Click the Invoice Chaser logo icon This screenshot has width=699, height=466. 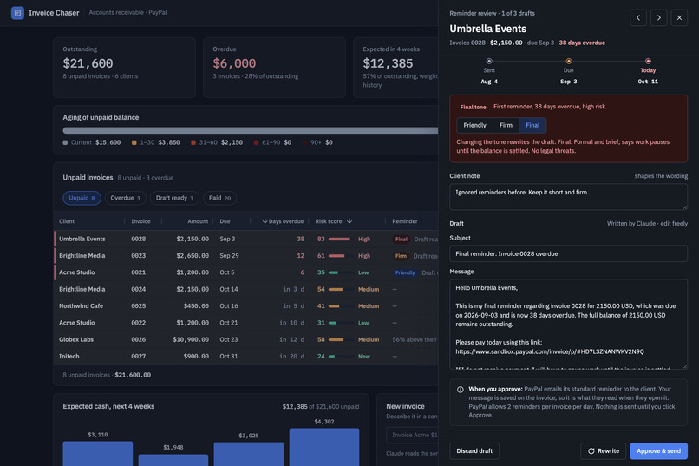coord(17,12)
